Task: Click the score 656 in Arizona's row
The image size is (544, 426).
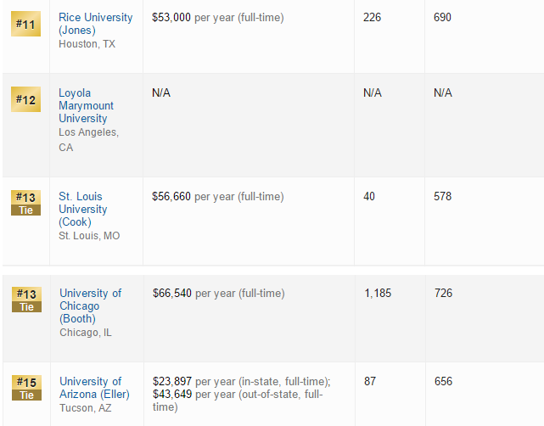Action: [443, 382]
